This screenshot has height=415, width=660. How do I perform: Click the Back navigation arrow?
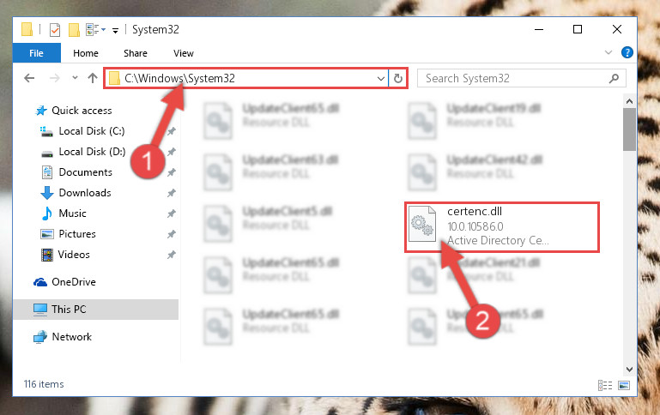point(29,78)
